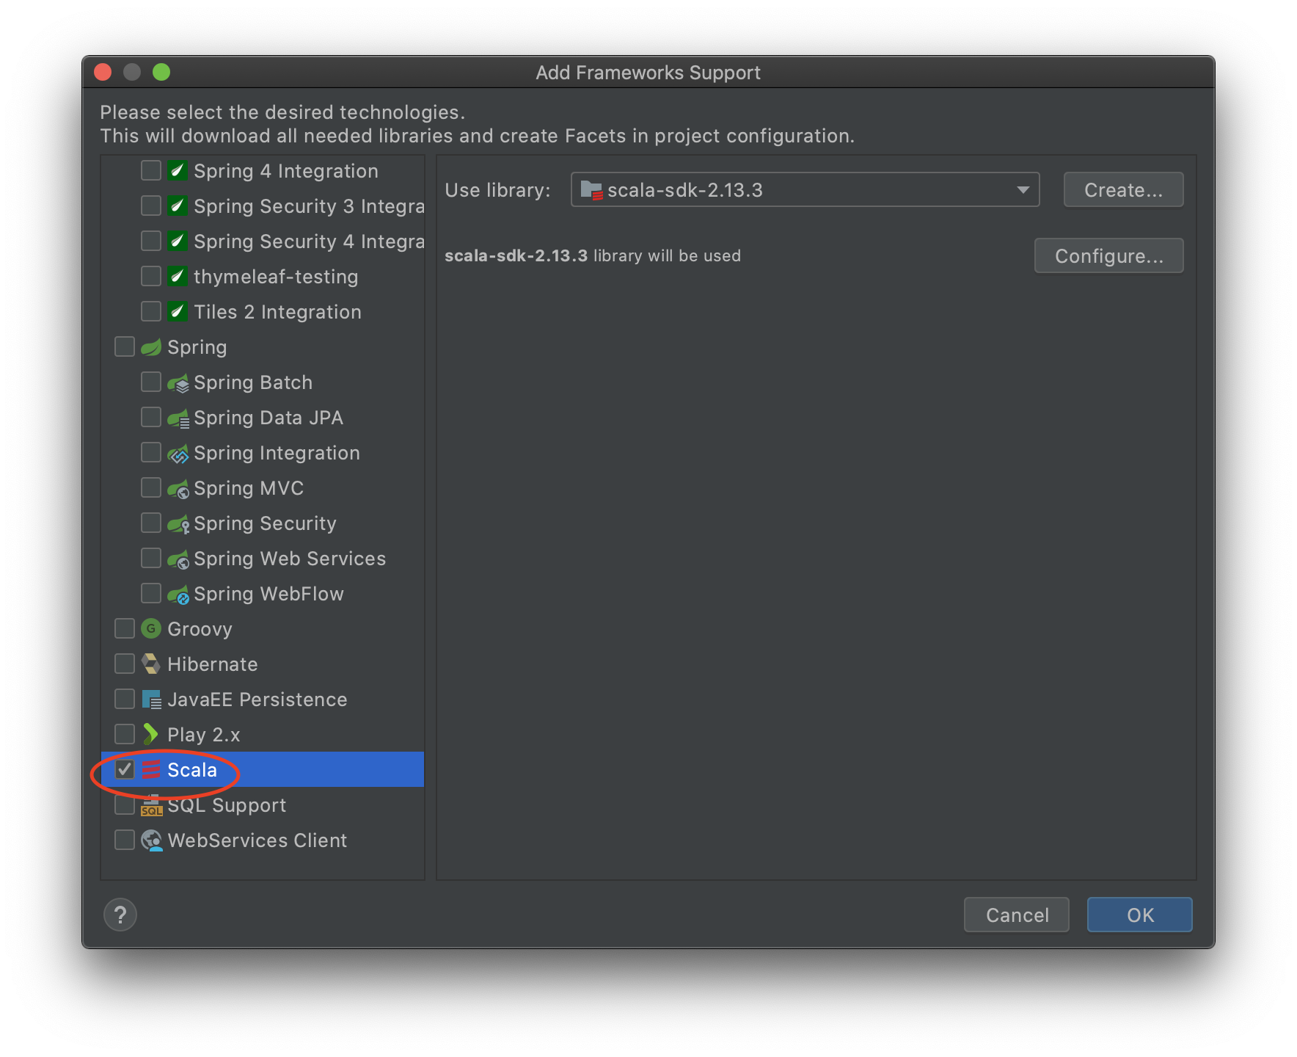Tick the Tiles 2 Integration checkbox
Viewport: 1297px width, 1057px height.
[x=150, y=311]
